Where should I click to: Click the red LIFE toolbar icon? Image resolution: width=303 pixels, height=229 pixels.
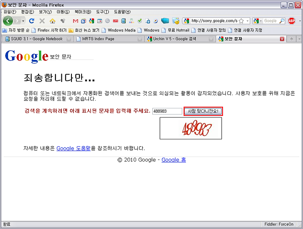(116, 21)
